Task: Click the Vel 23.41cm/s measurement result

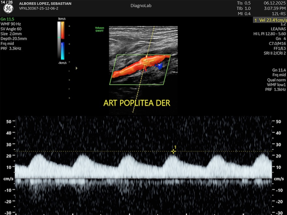Action: pyautogui.click(x=270, y=20)
